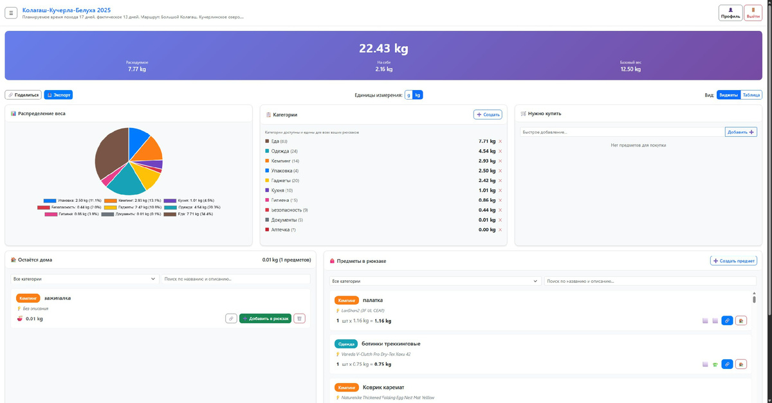This screenshot has height=403, width=772.
Task: Delete the Документы category with the red X
Action: point(500,220)
